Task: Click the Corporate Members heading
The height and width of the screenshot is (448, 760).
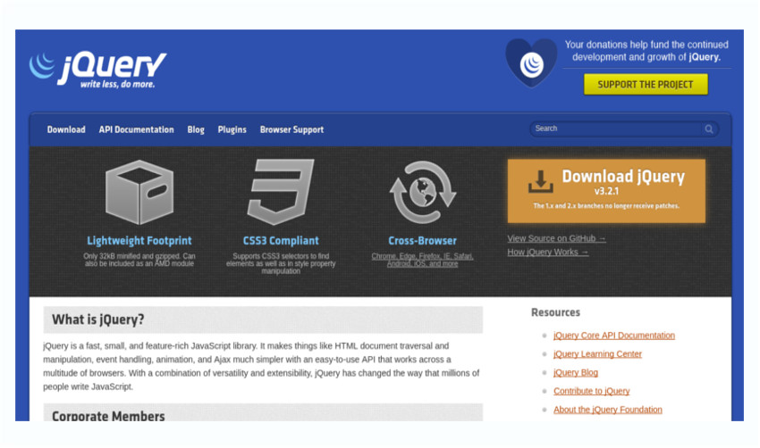Action: tap(108, 416)
